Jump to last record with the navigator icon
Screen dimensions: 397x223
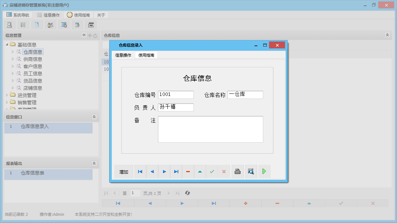(176, 171)
